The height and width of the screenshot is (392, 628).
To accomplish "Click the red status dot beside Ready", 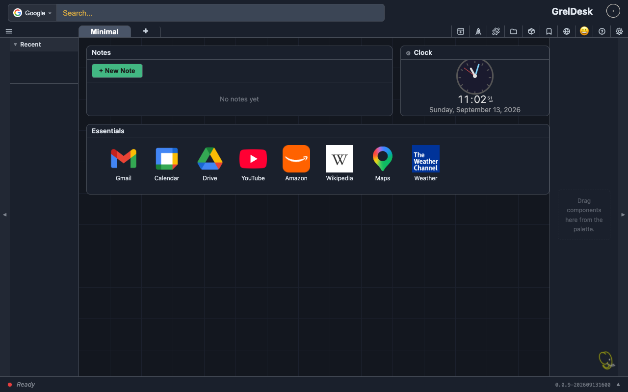I will pyautogui.click(x=10, y=385).
